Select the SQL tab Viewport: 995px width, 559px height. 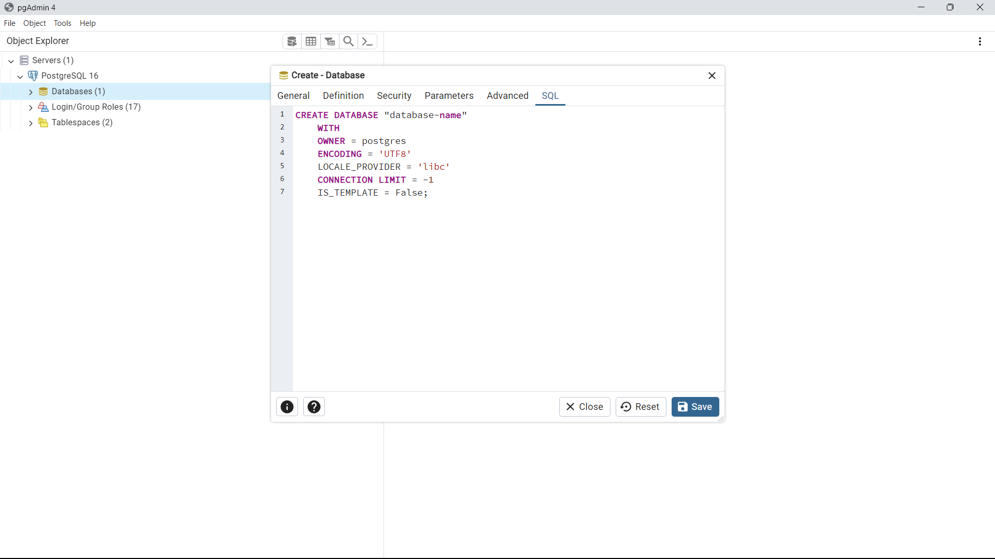click(550, 96)
